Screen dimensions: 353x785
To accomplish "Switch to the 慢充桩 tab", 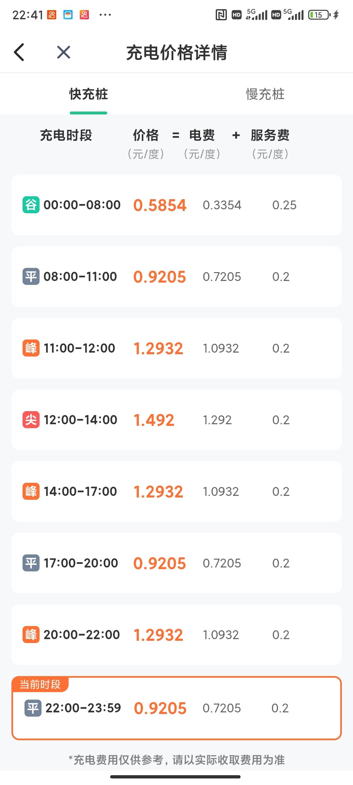I will 265,94.
